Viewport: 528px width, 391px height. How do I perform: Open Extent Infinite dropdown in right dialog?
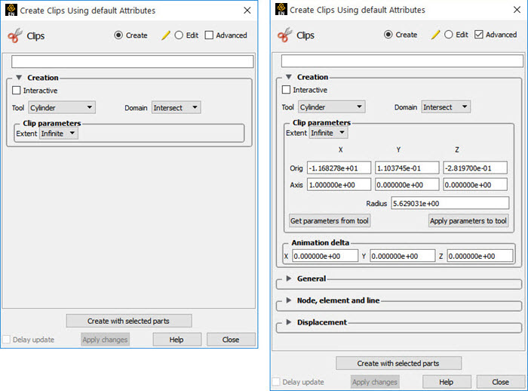click(x=329, y=133)
